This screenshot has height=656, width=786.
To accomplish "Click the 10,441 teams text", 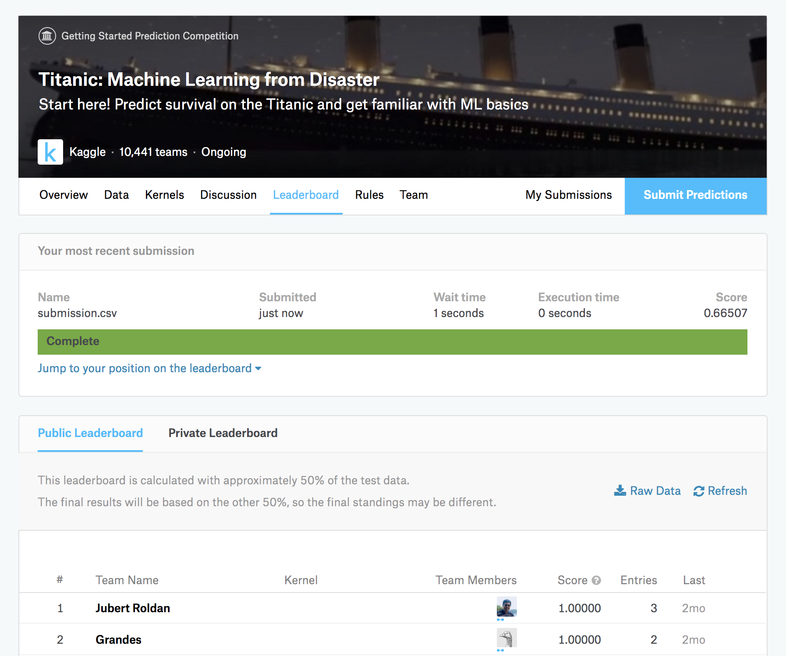I will [x=153, y=152].
